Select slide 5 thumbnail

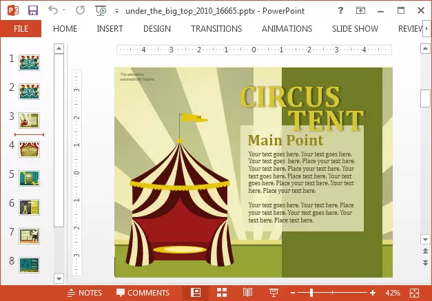coord(29,177)
